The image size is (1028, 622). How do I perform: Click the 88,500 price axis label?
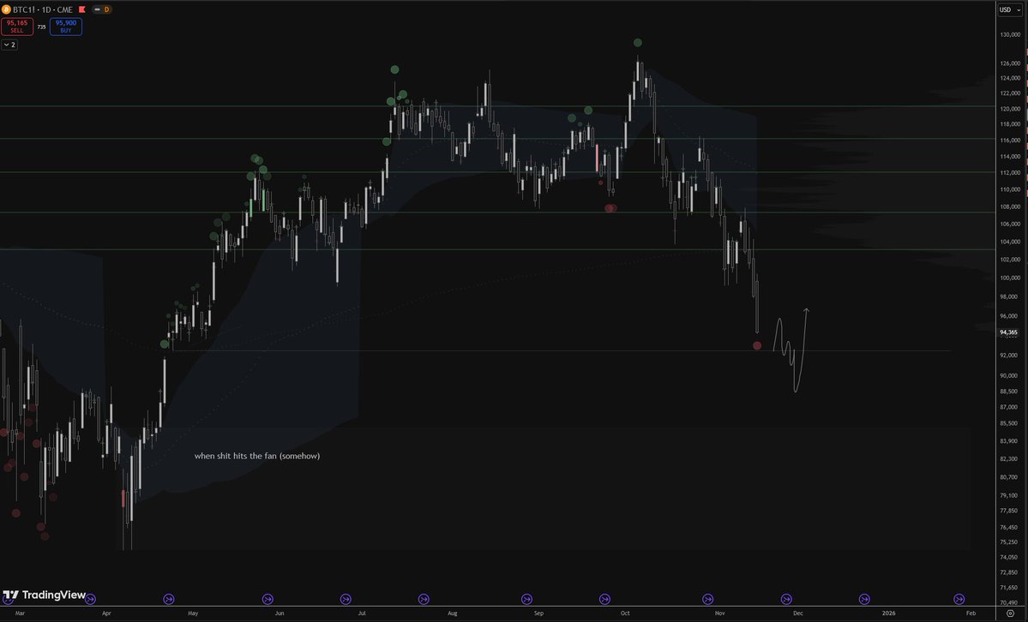click(x=1009, y=392)
